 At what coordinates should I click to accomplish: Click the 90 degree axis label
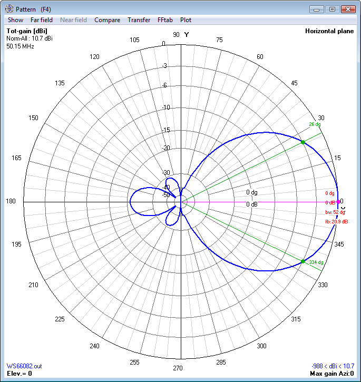coord(176,35)
